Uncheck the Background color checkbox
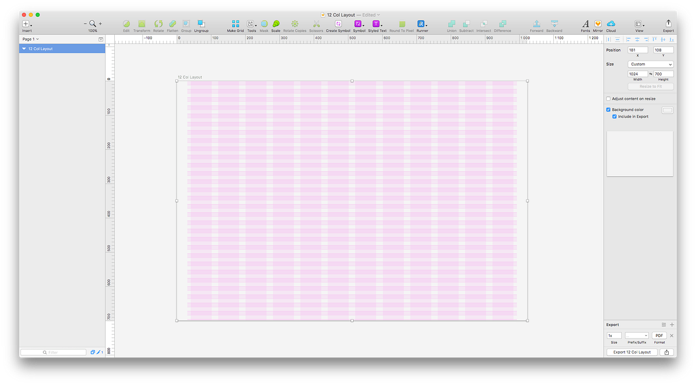The image size is (696, 385). (608, 110)
